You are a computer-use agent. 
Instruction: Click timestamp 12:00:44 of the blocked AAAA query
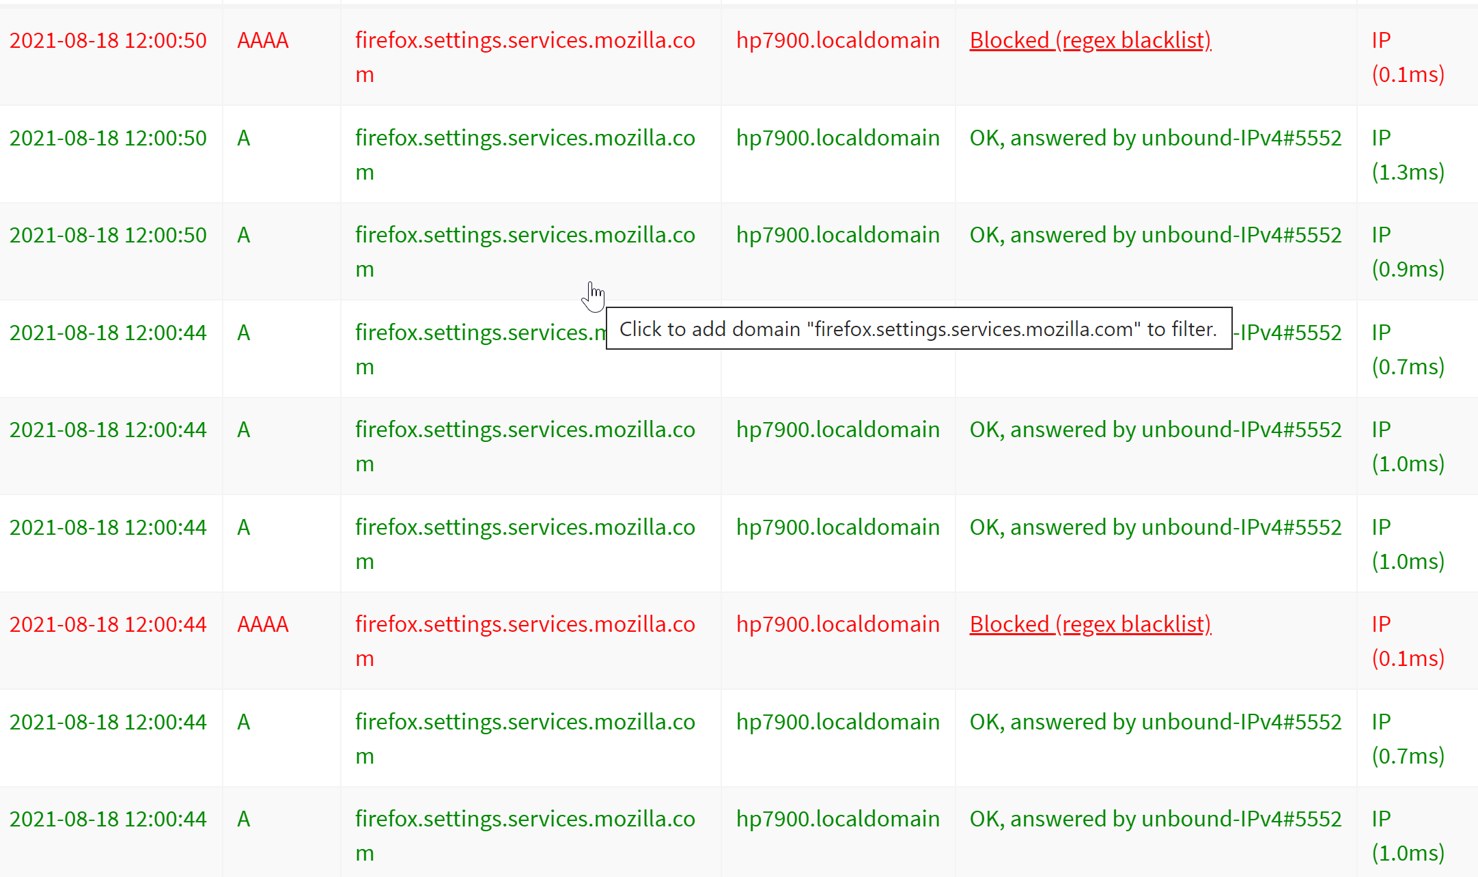(x=108, y=624)
